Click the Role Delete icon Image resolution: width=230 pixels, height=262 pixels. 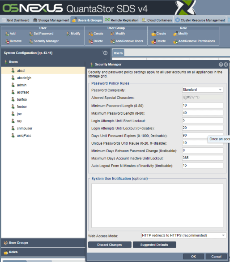(x=153, y=41)
